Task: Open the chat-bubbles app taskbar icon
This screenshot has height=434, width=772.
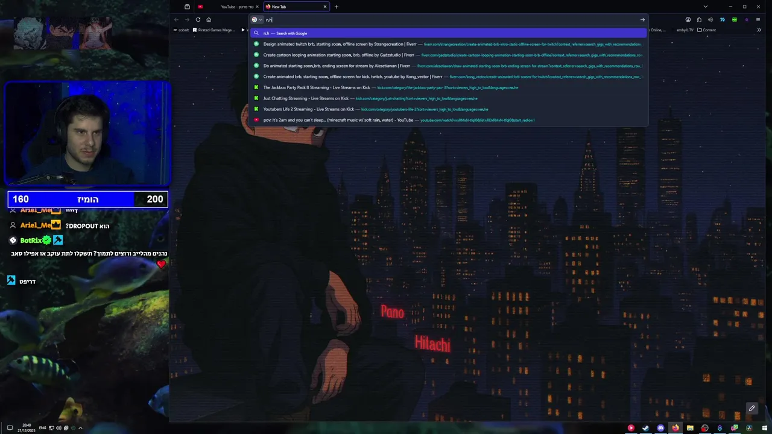Action: tap(734, 428)
